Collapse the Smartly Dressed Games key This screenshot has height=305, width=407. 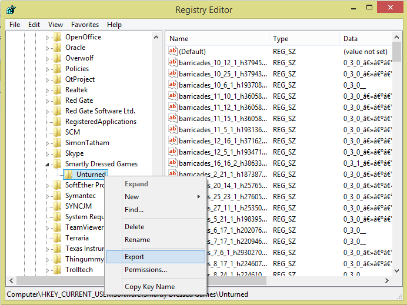click(47, 165)
